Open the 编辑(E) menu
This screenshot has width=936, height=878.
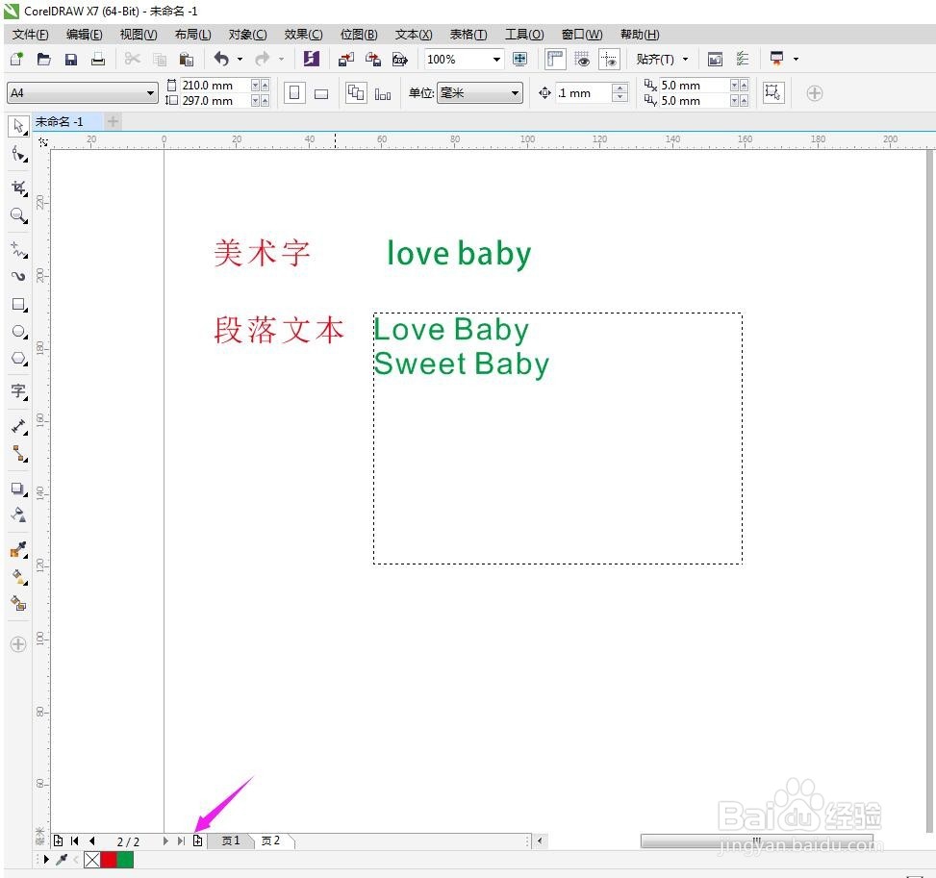pyautogui.click(x=84, y=35)
